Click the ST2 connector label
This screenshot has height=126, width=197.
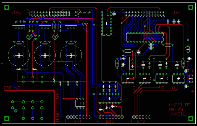[x=110, y=122]
